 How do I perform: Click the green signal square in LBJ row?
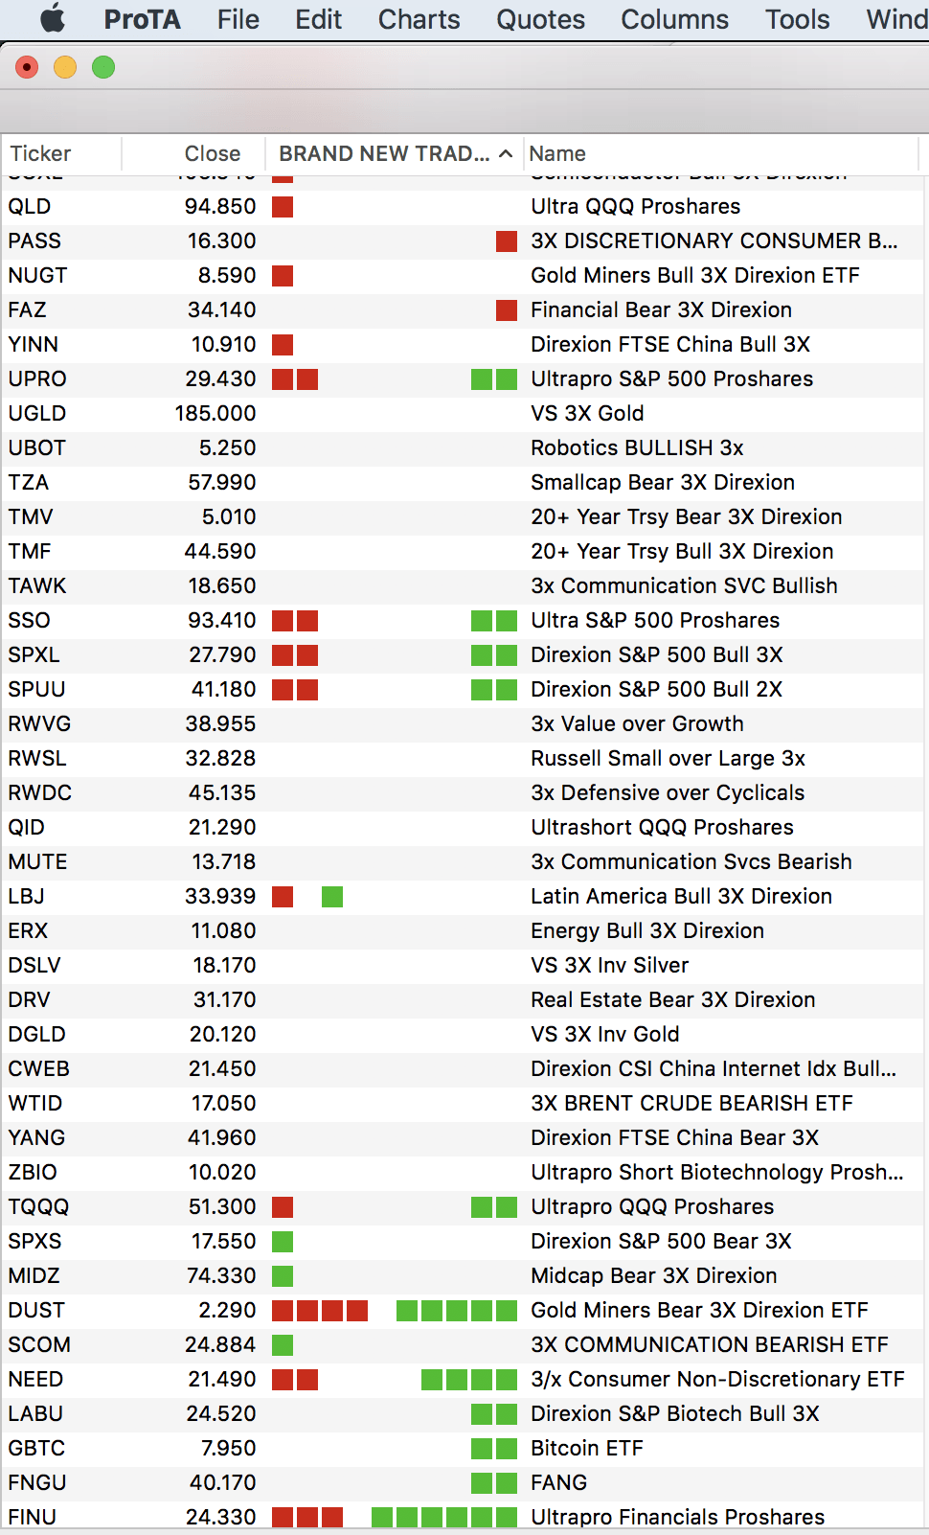click(332, 897)
